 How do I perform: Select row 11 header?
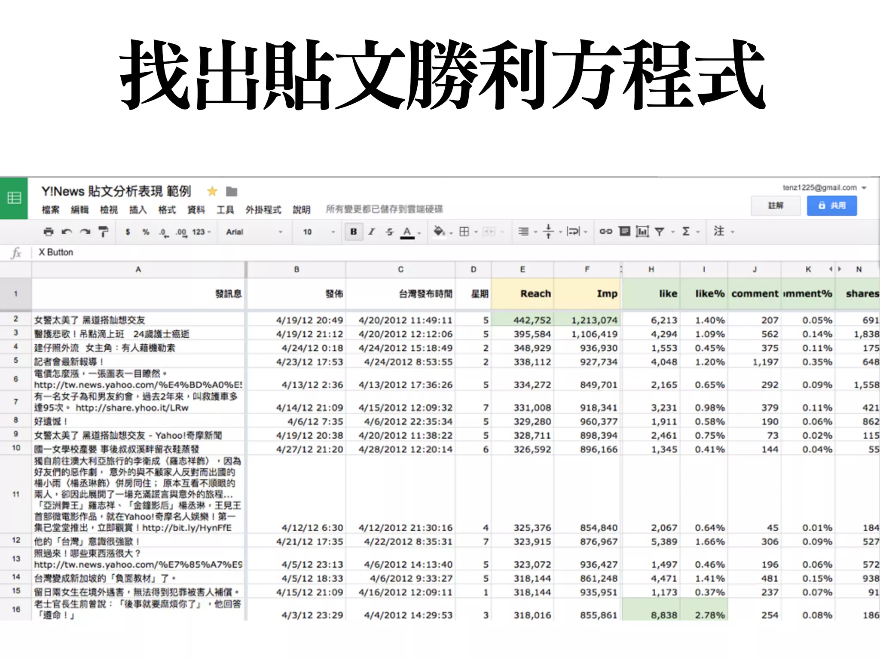(x=16, y=494)
